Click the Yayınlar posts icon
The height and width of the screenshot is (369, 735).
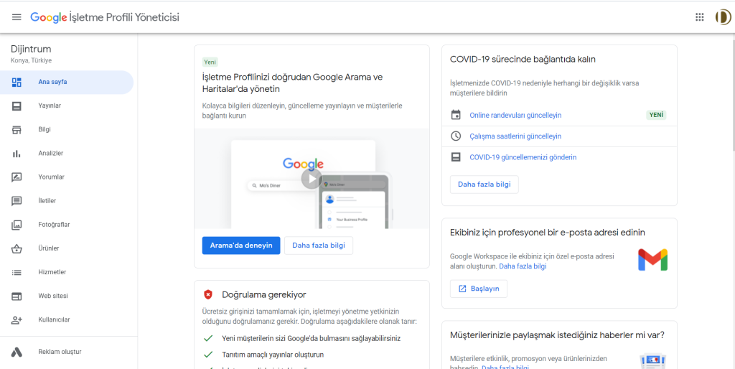pos(17,106)
